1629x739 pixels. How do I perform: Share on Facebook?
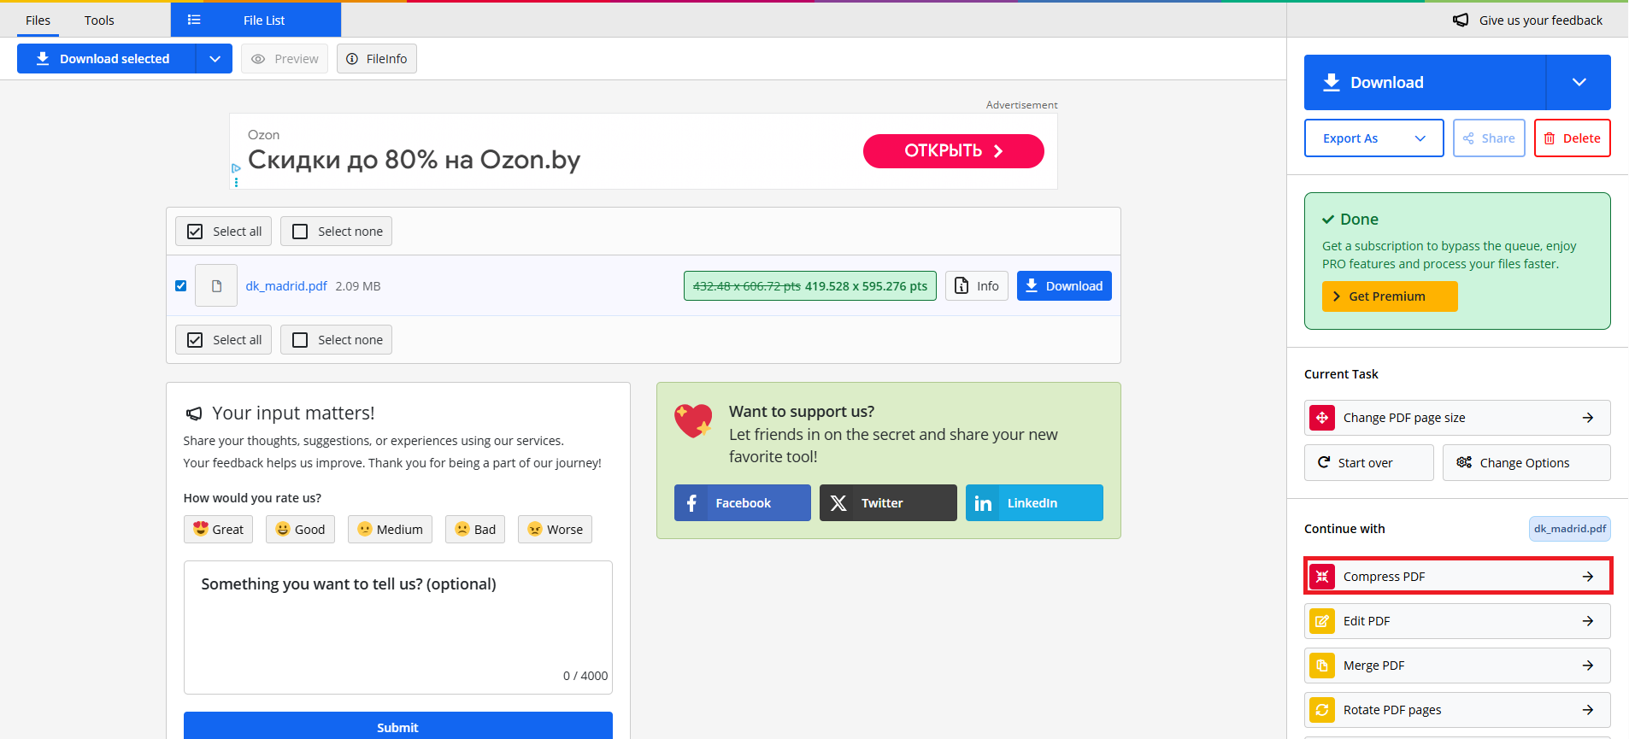[x=742, y=503]
